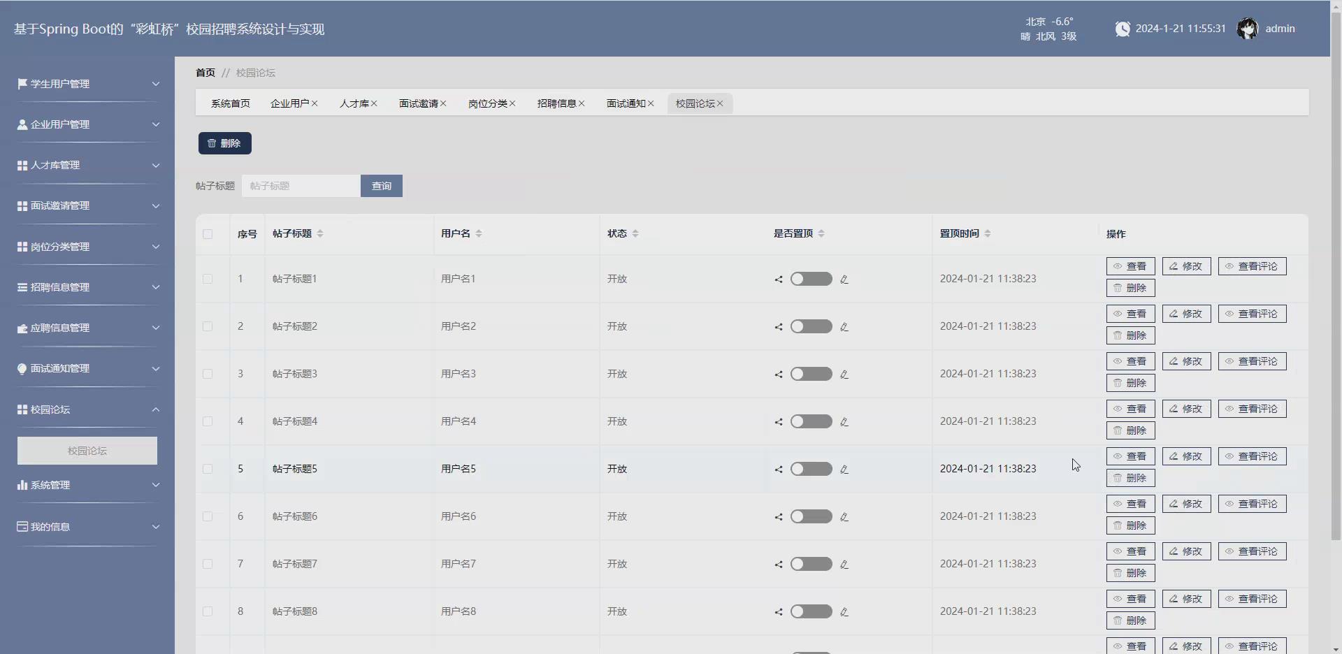This screenshot has height=654, width=1342.
Task: Click the grid icon of 人才库管理
Action: (x=22, y=166)
